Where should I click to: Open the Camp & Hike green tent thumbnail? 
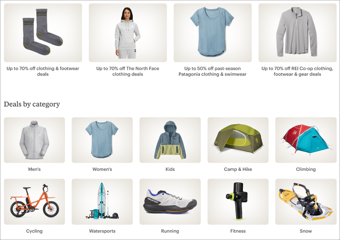pos(238,140)
